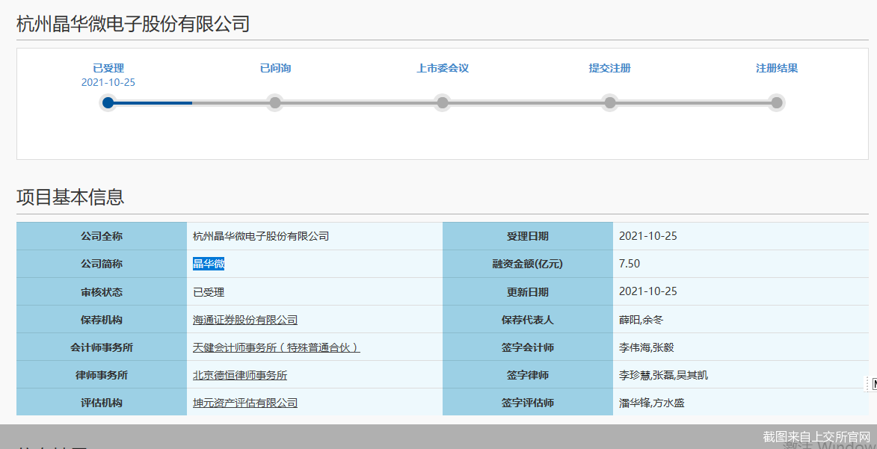Screen dimensions: 877x449
Task: Click the signing appraisers 潘华锋,方水盛
Action: [652, 403]
